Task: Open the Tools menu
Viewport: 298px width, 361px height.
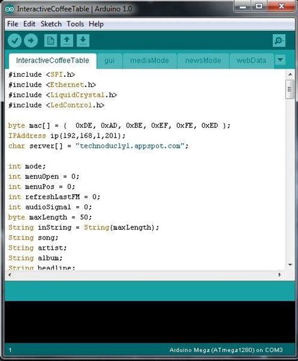Action: (x=75, y=24)
